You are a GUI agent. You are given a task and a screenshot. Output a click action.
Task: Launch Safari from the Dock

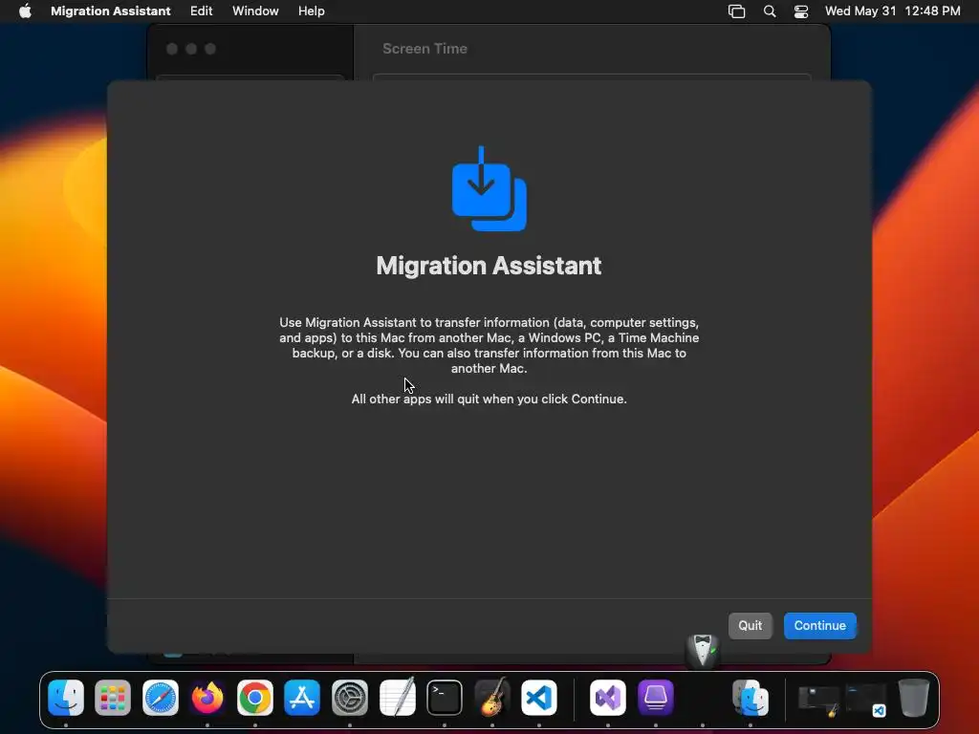click(x=161, y=697)
